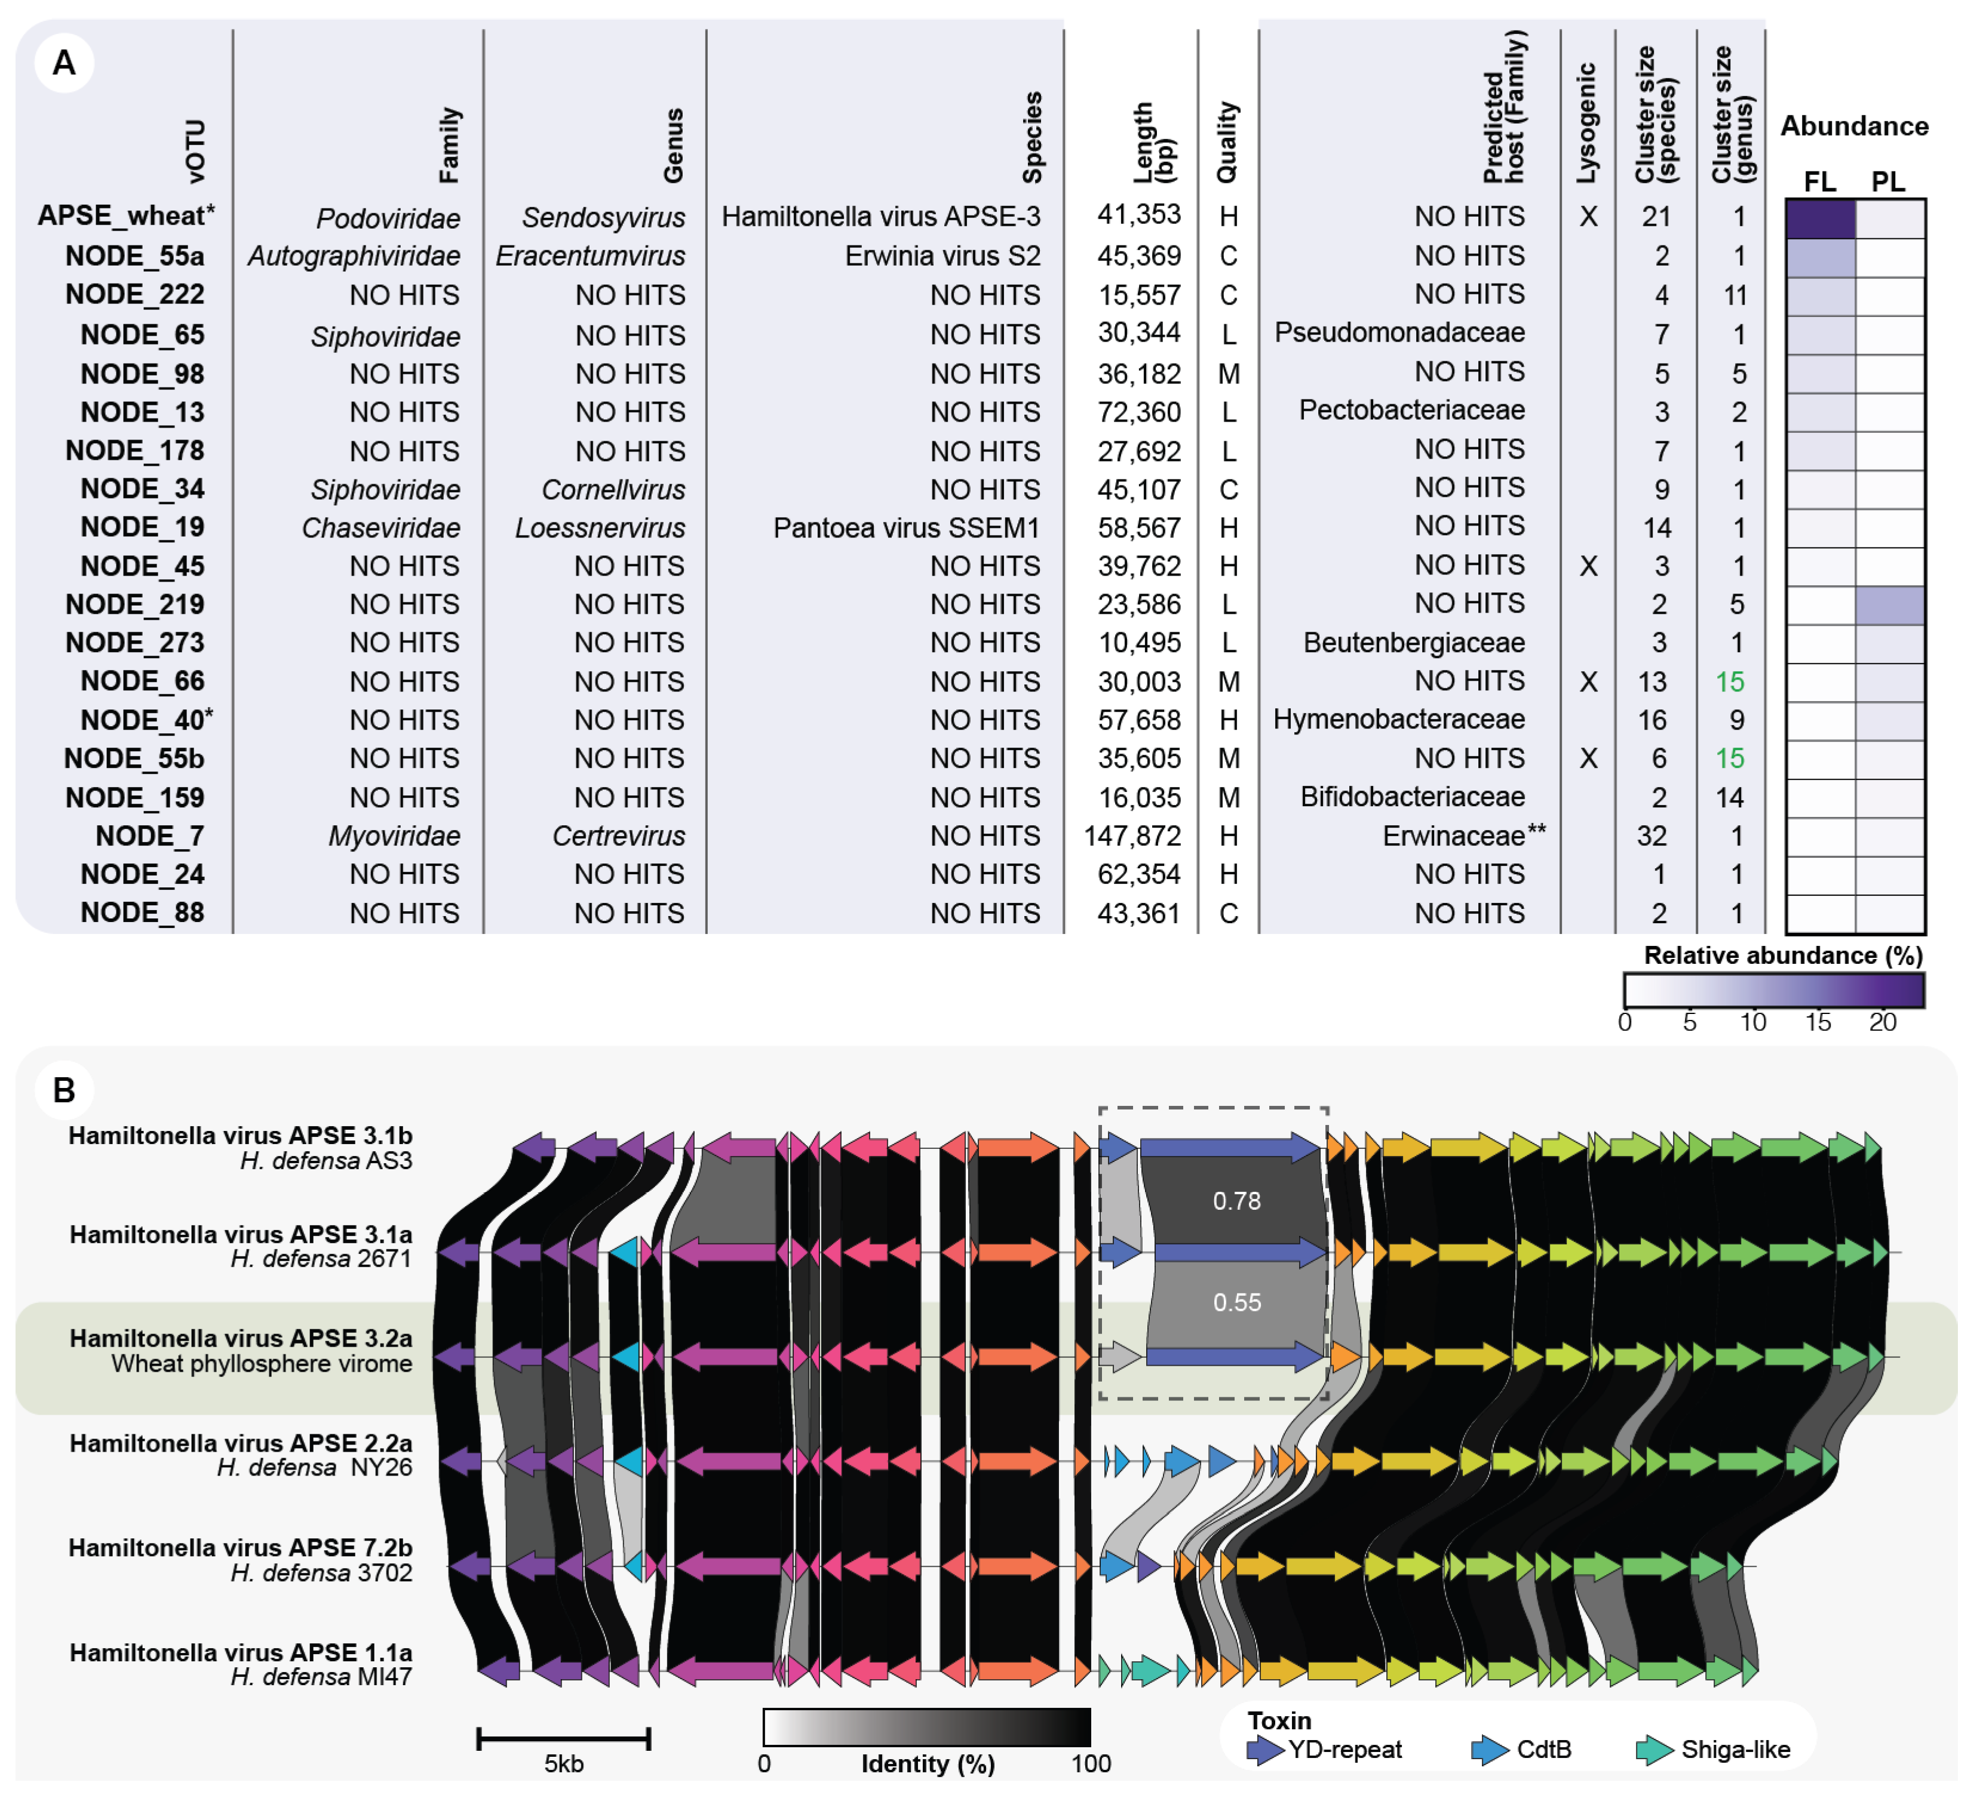
Task: Click the NODE_55a row label
Action: [x=134, y=257]
